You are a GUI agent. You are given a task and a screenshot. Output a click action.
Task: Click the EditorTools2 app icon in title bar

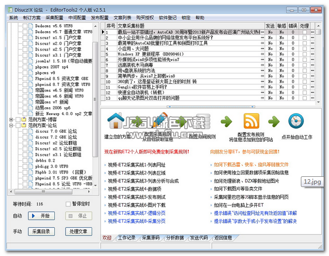pyautogui.click(x=10, y=10)
